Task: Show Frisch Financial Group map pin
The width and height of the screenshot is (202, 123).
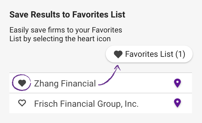Action: click(177, 103)
